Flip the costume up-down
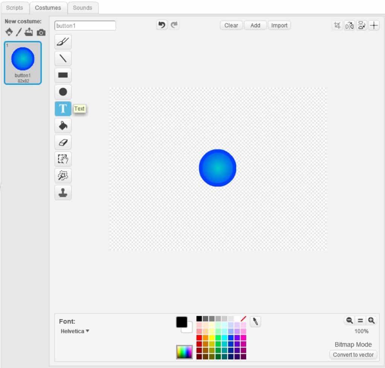This screenshot has width=385, height=368. pyautogui.click(x=361, y=25)
